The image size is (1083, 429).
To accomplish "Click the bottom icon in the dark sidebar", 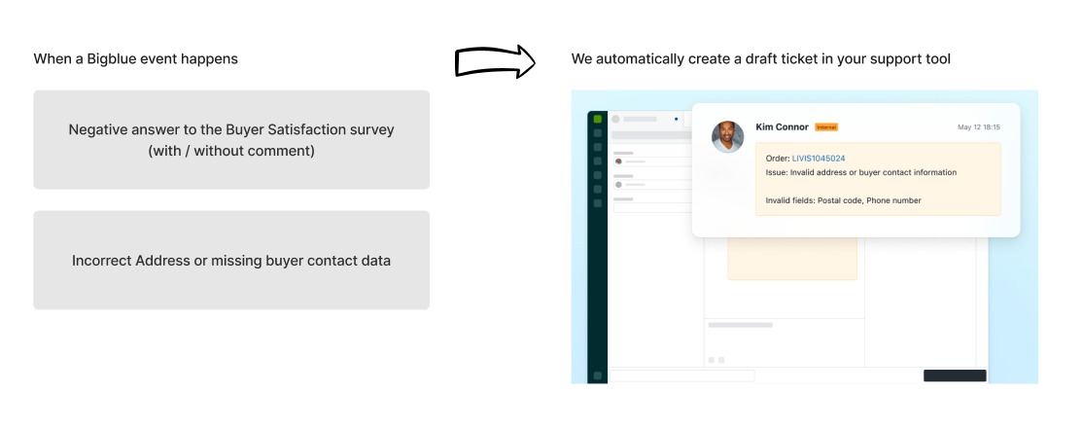I will [x=598, y=375].
